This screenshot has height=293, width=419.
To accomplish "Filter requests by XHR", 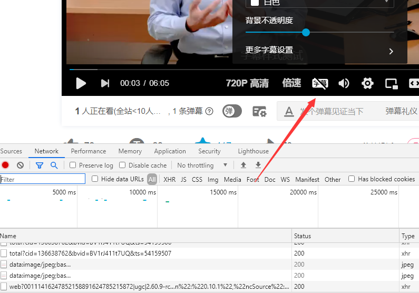I will coord(170,180).
